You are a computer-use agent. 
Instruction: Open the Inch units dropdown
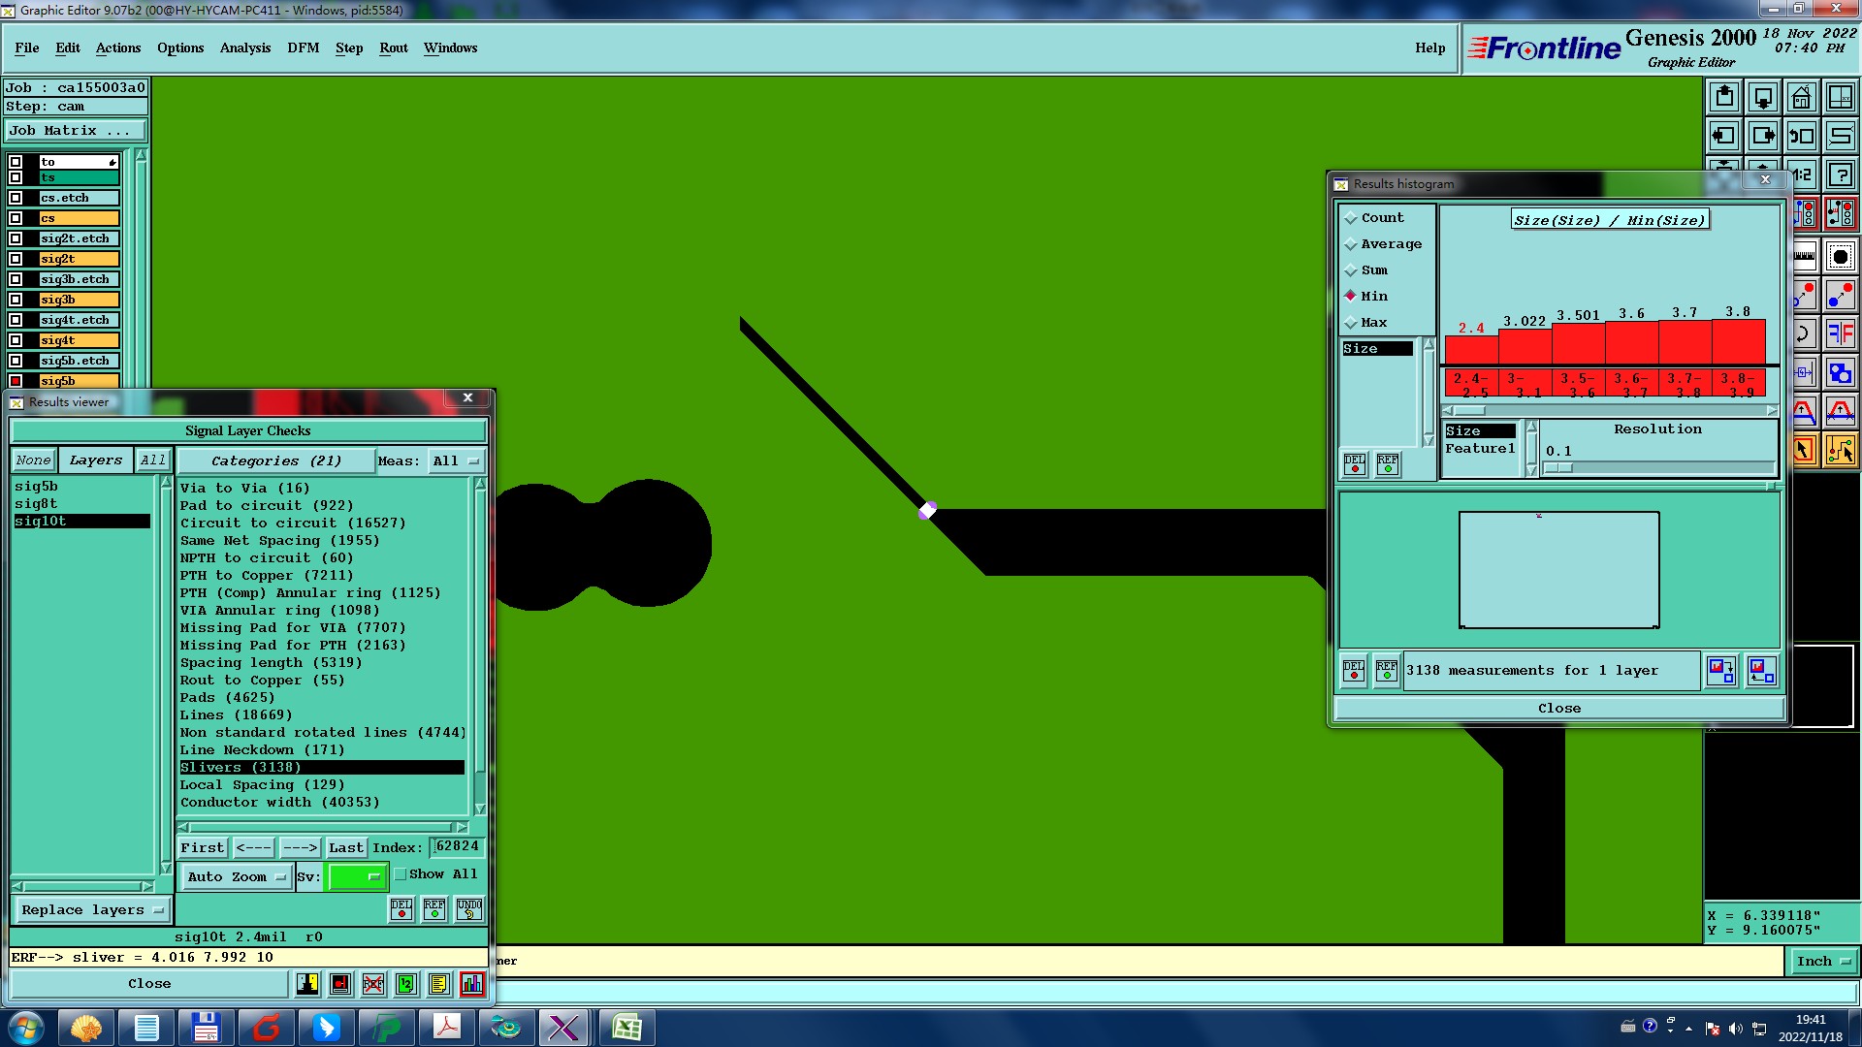click(1822, 962)
